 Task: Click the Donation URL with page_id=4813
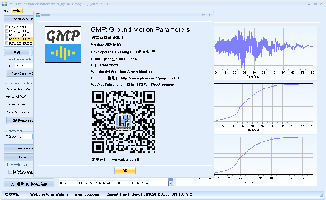pyautogui.click(x=151, y=78)
